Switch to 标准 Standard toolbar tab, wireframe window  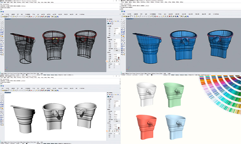pyautogui.click(x=3, y=14)
